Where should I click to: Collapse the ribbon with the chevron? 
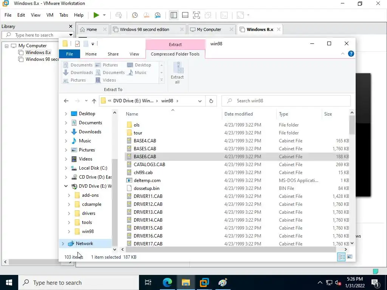pos(342,54)
